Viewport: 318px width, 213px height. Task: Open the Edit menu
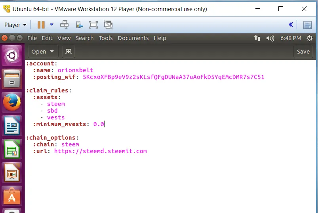(x=47, y=38)
